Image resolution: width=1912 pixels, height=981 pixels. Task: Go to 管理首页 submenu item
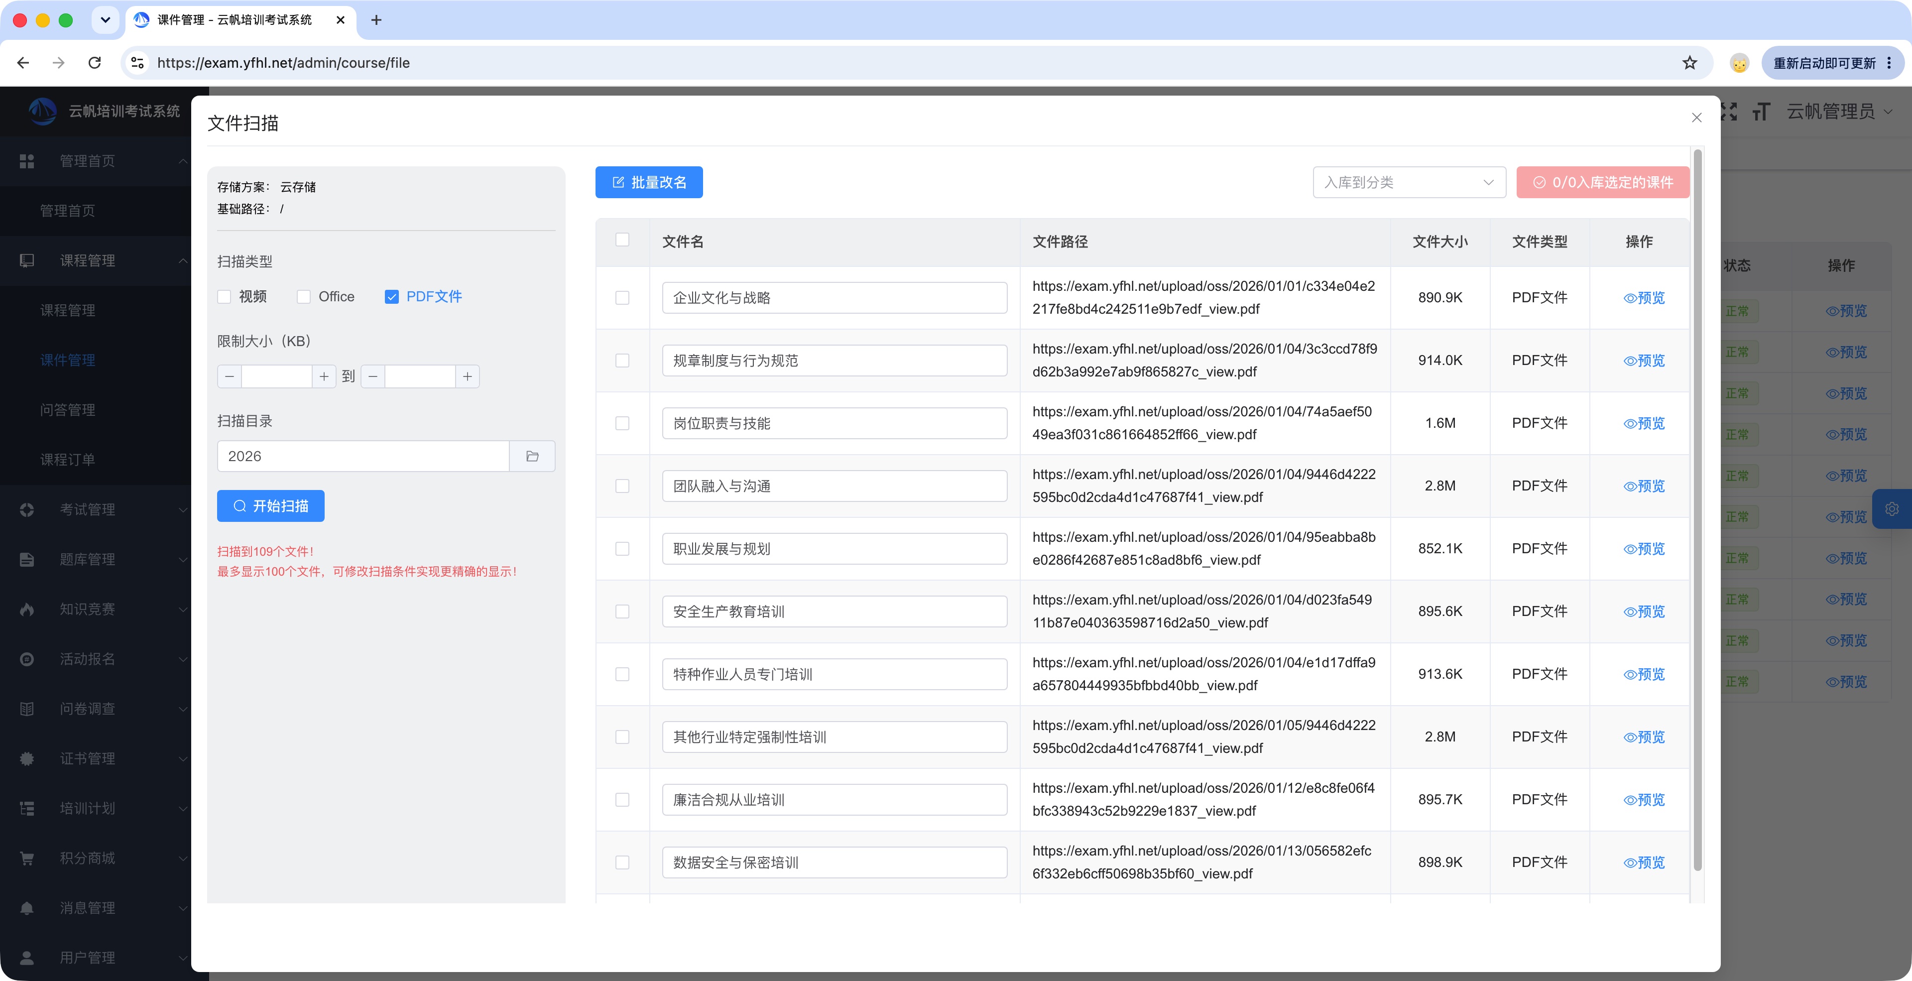68,211
